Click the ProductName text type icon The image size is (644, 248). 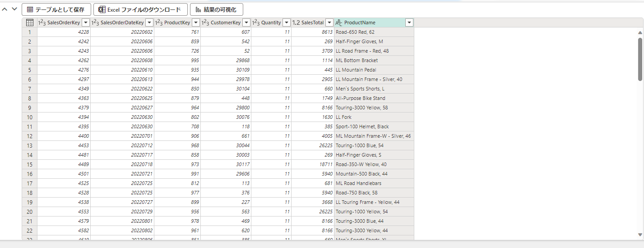point(339,23)
